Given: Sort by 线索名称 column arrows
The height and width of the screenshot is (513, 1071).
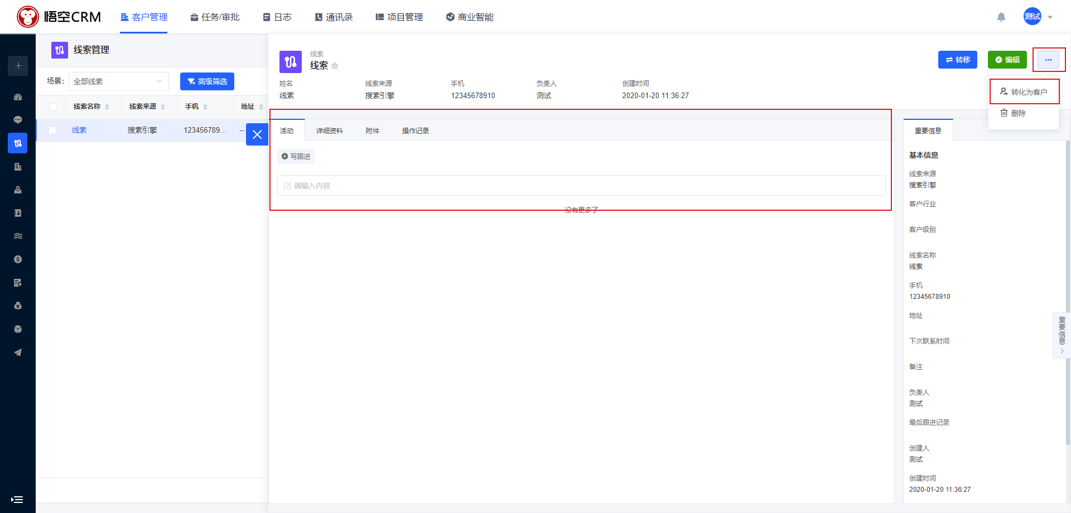Looking at the screenshot, I should (x=107, y=107).
